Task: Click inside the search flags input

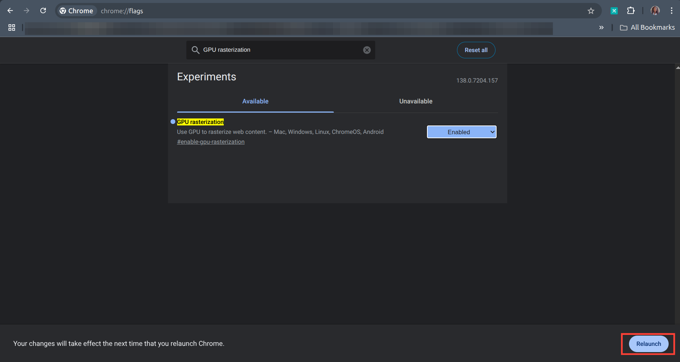Action: pyautogui.click(x=279, y=50)
